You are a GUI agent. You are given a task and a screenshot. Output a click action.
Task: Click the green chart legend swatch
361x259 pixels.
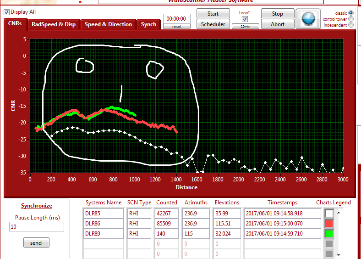pos(329,233)
